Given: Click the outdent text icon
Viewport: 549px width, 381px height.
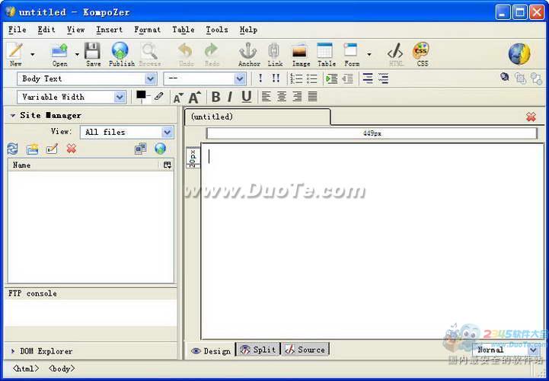Looking at the screenshot, I should tap(347, 78).
